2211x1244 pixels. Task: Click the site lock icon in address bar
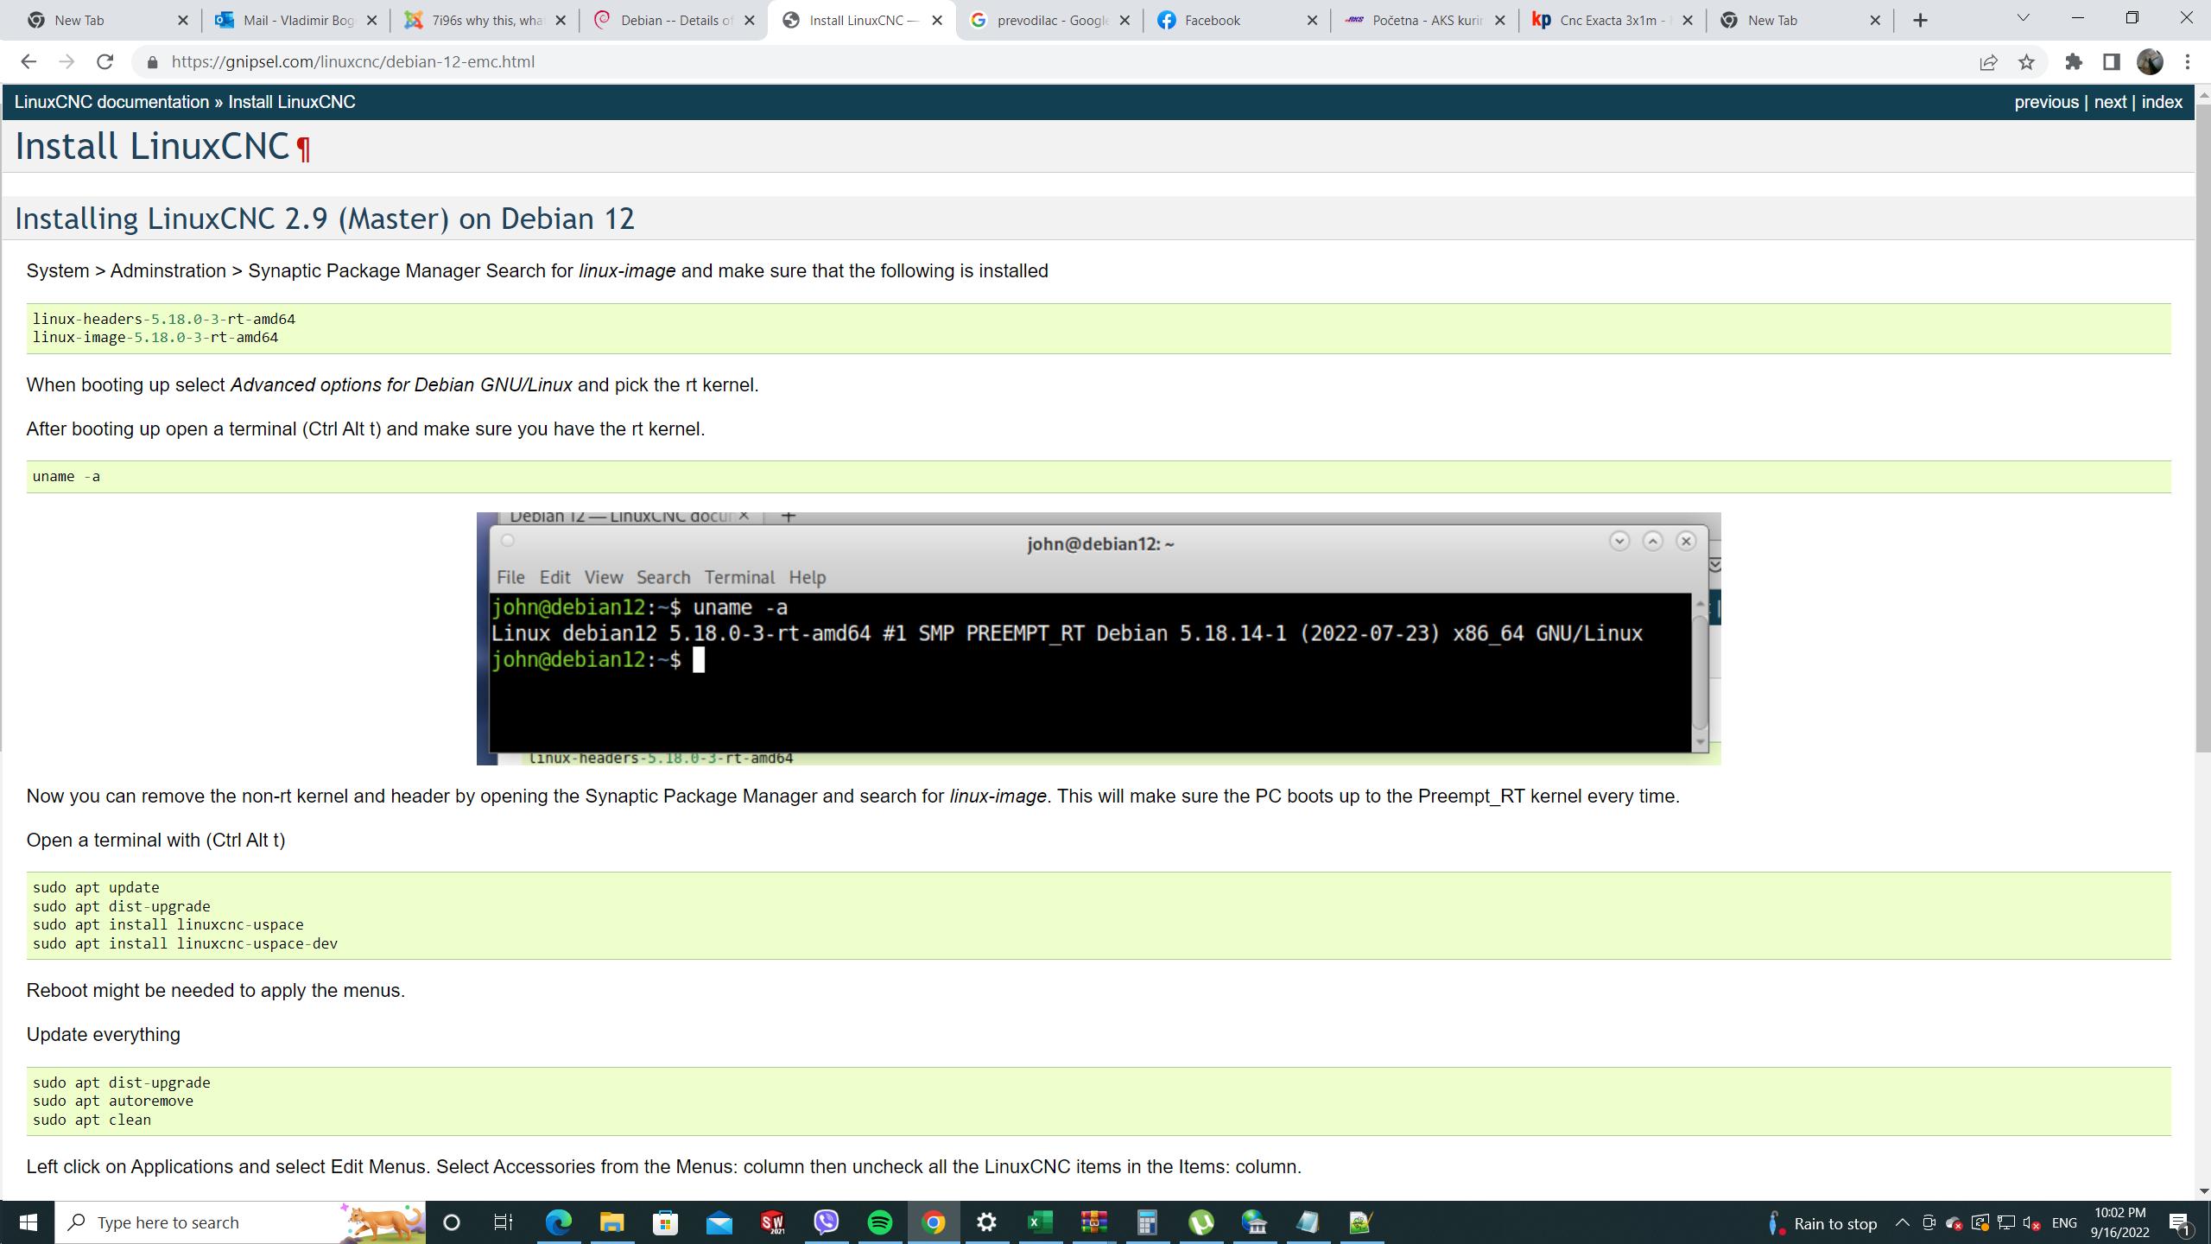pyautogui.click(x=153, y=62)
